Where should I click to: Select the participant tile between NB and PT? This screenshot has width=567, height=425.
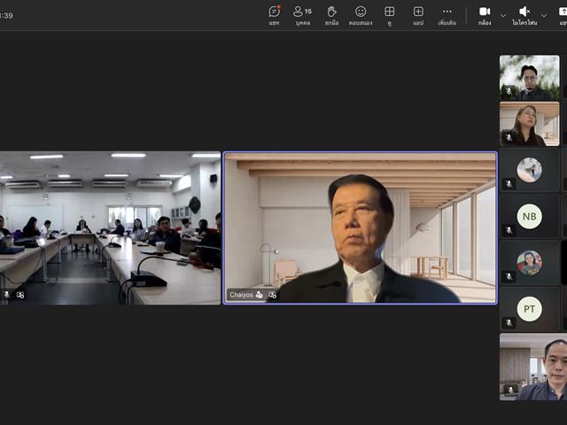tap(530, 262)
